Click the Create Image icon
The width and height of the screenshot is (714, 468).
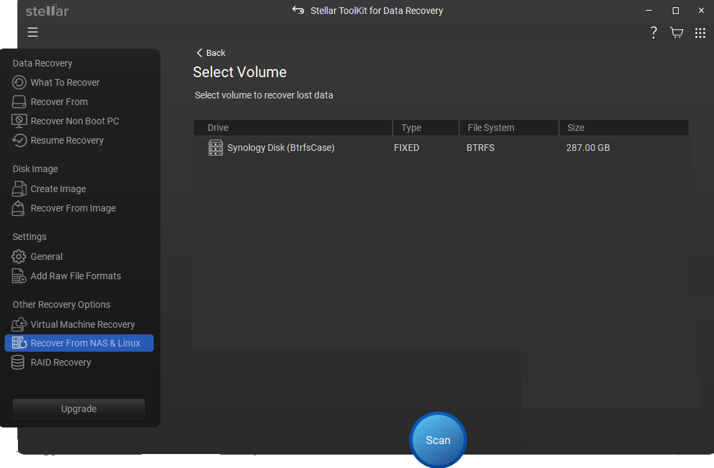[19, 189]
